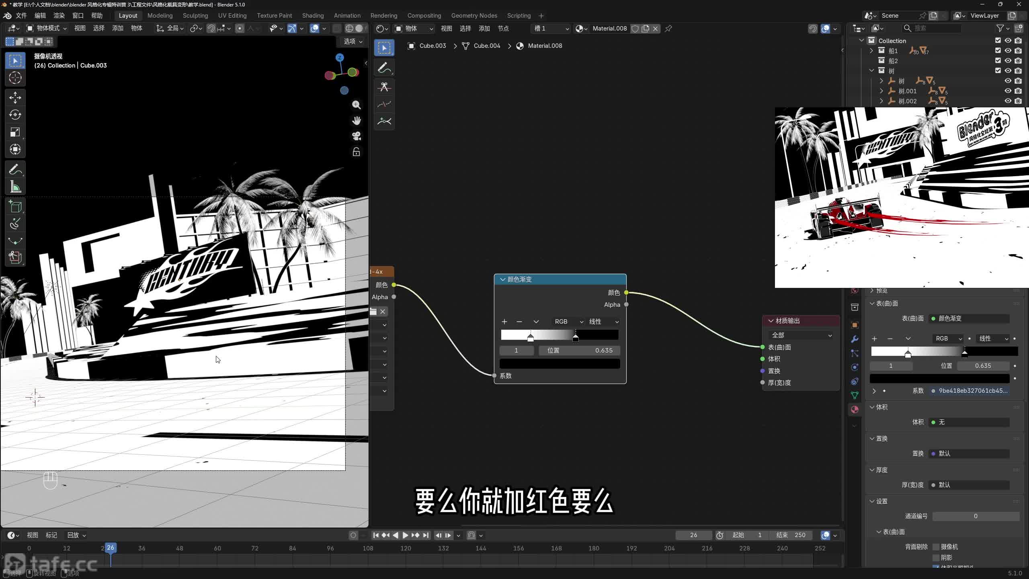
Task: Click the play animation button
Action: pos(405,535)
